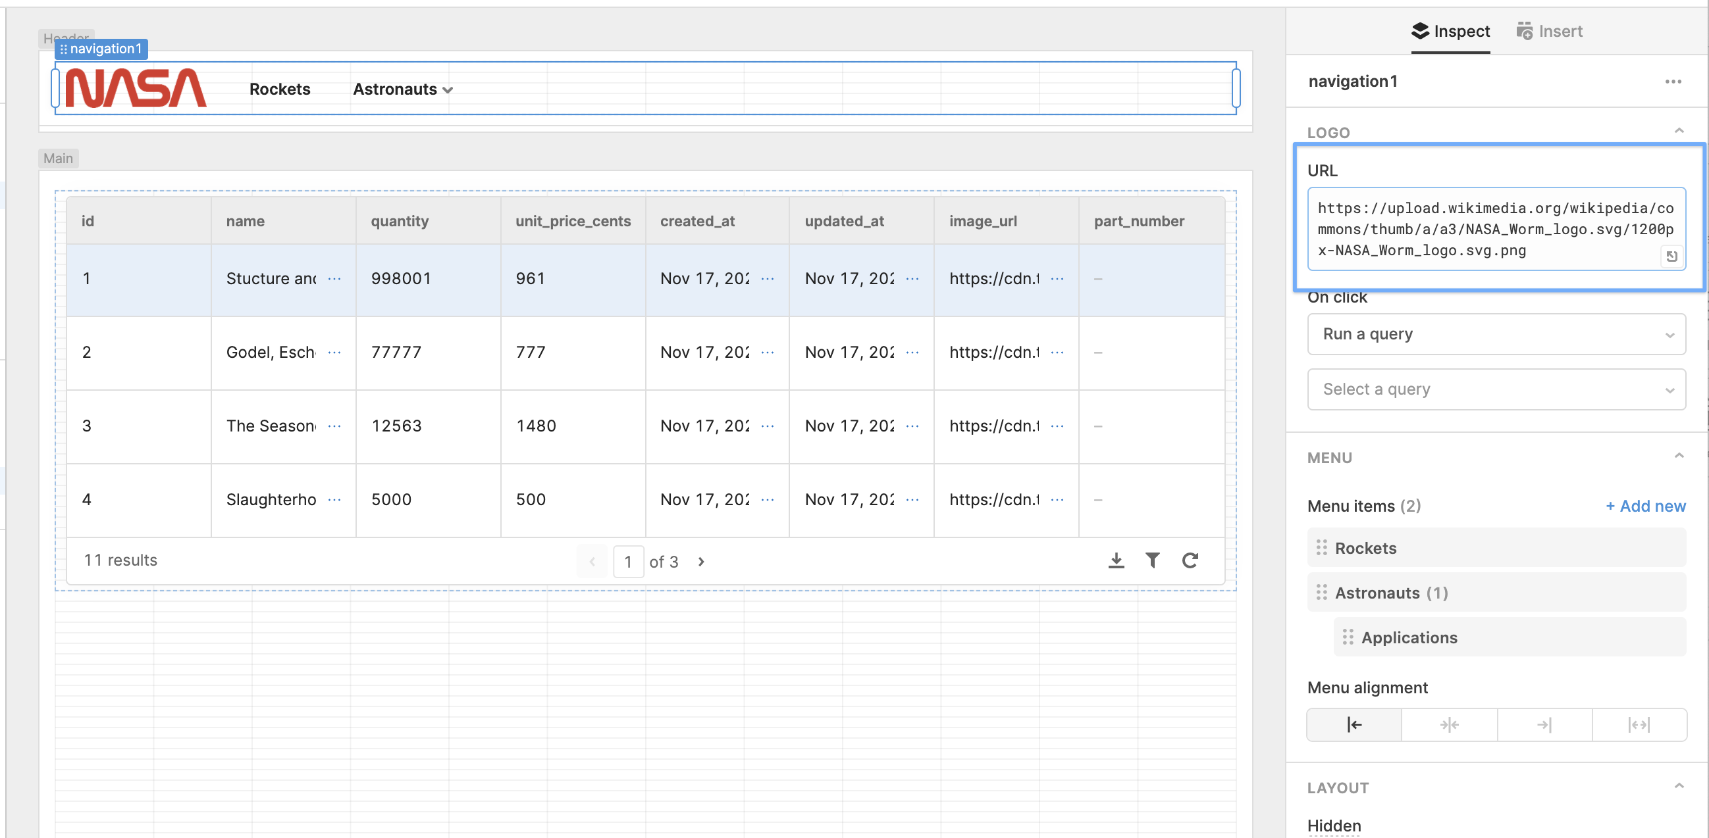This screenshot has height=838, width=1709.
Task: Open navigation1 three-dot options menu
Action: [x=1673, y=82]
